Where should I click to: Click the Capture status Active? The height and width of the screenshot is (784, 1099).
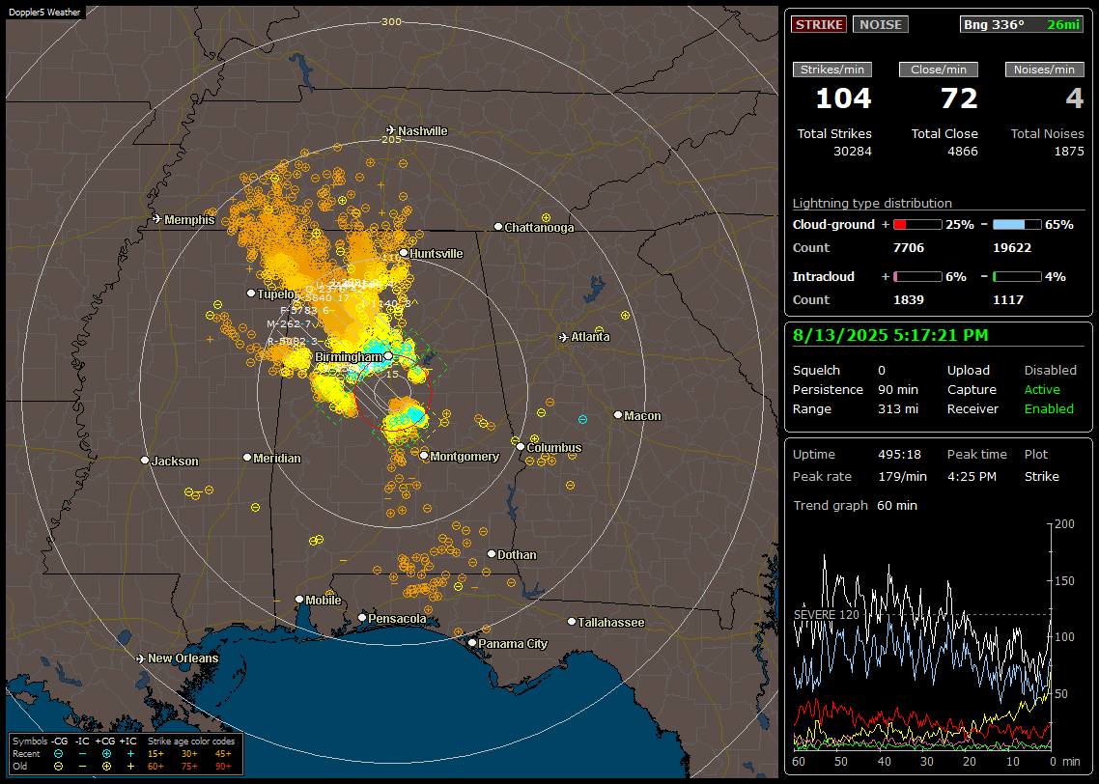click(1041, 389)
